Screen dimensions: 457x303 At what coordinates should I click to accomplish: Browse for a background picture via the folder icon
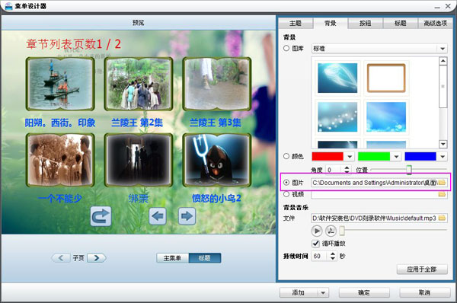pyautogui.click(x=442, y=183)
